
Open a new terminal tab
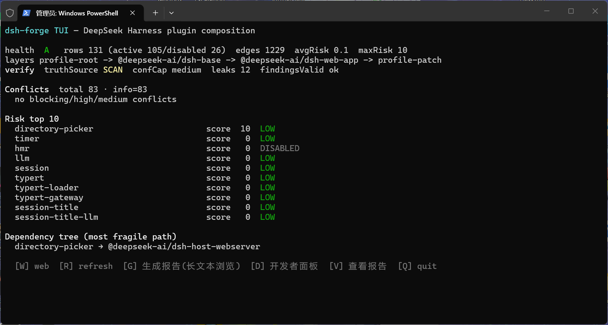click(x=155, y=13)
